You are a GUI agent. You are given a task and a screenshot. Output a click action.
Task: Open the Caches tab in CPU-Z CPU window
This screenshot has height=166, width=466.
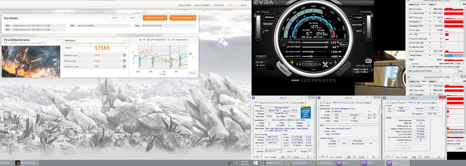click(263, 103)
